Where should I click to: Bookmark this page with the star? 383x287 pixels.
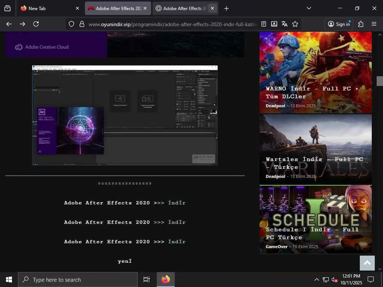pyautogui.click(x=295, y=24)
